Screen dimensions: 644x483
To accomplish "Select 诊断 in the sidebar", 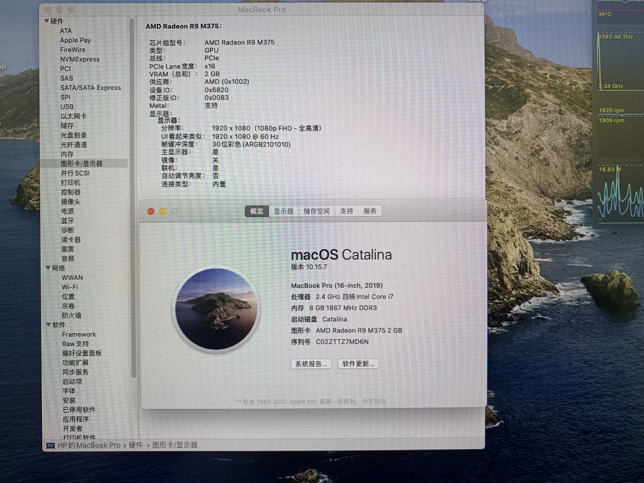I will (x=68, y=230).
